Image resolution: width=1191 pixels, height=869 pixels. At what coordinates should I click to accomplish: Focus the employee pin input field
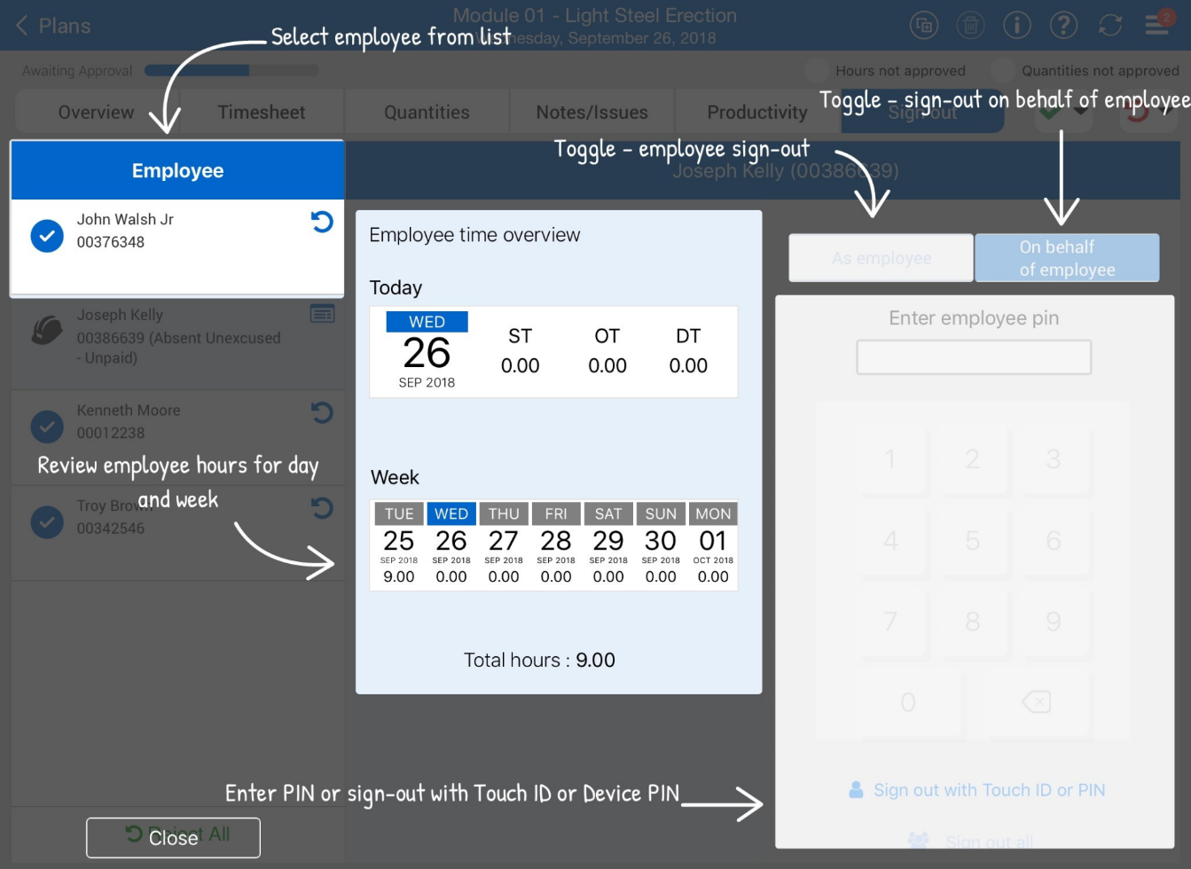(x=974, y=357)
